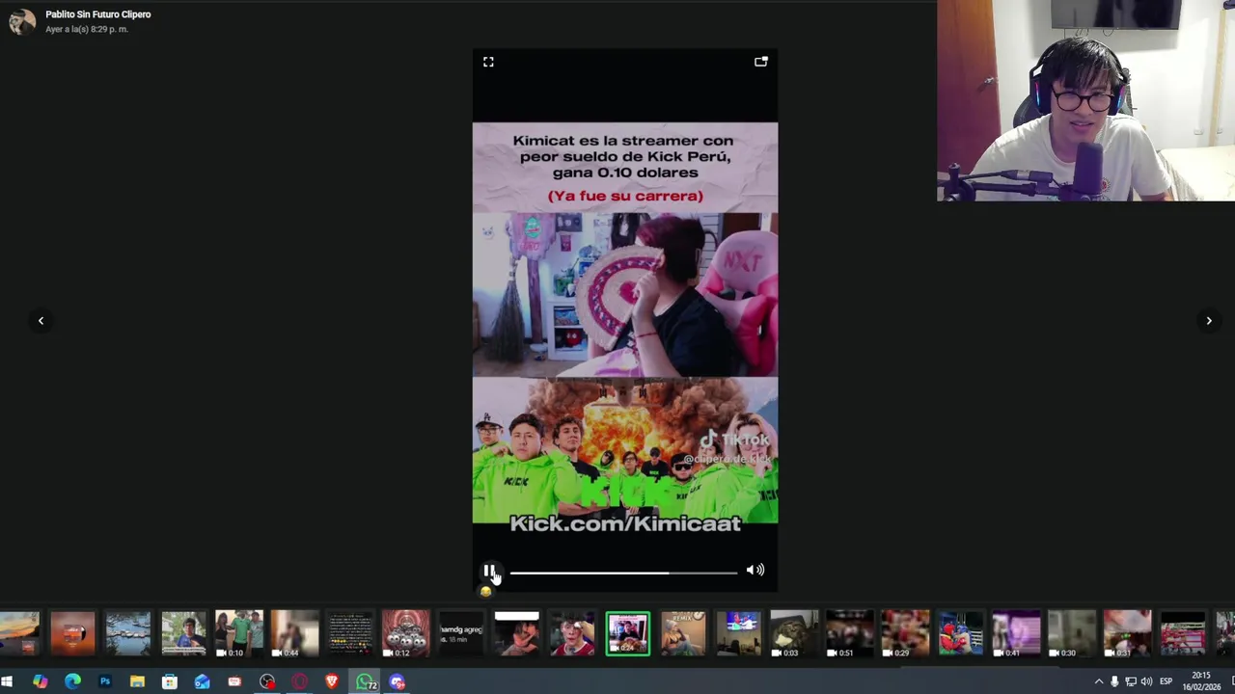Pause the video with the pause button
Viewport: 1235px width, 694px height.
coord(489,571)
